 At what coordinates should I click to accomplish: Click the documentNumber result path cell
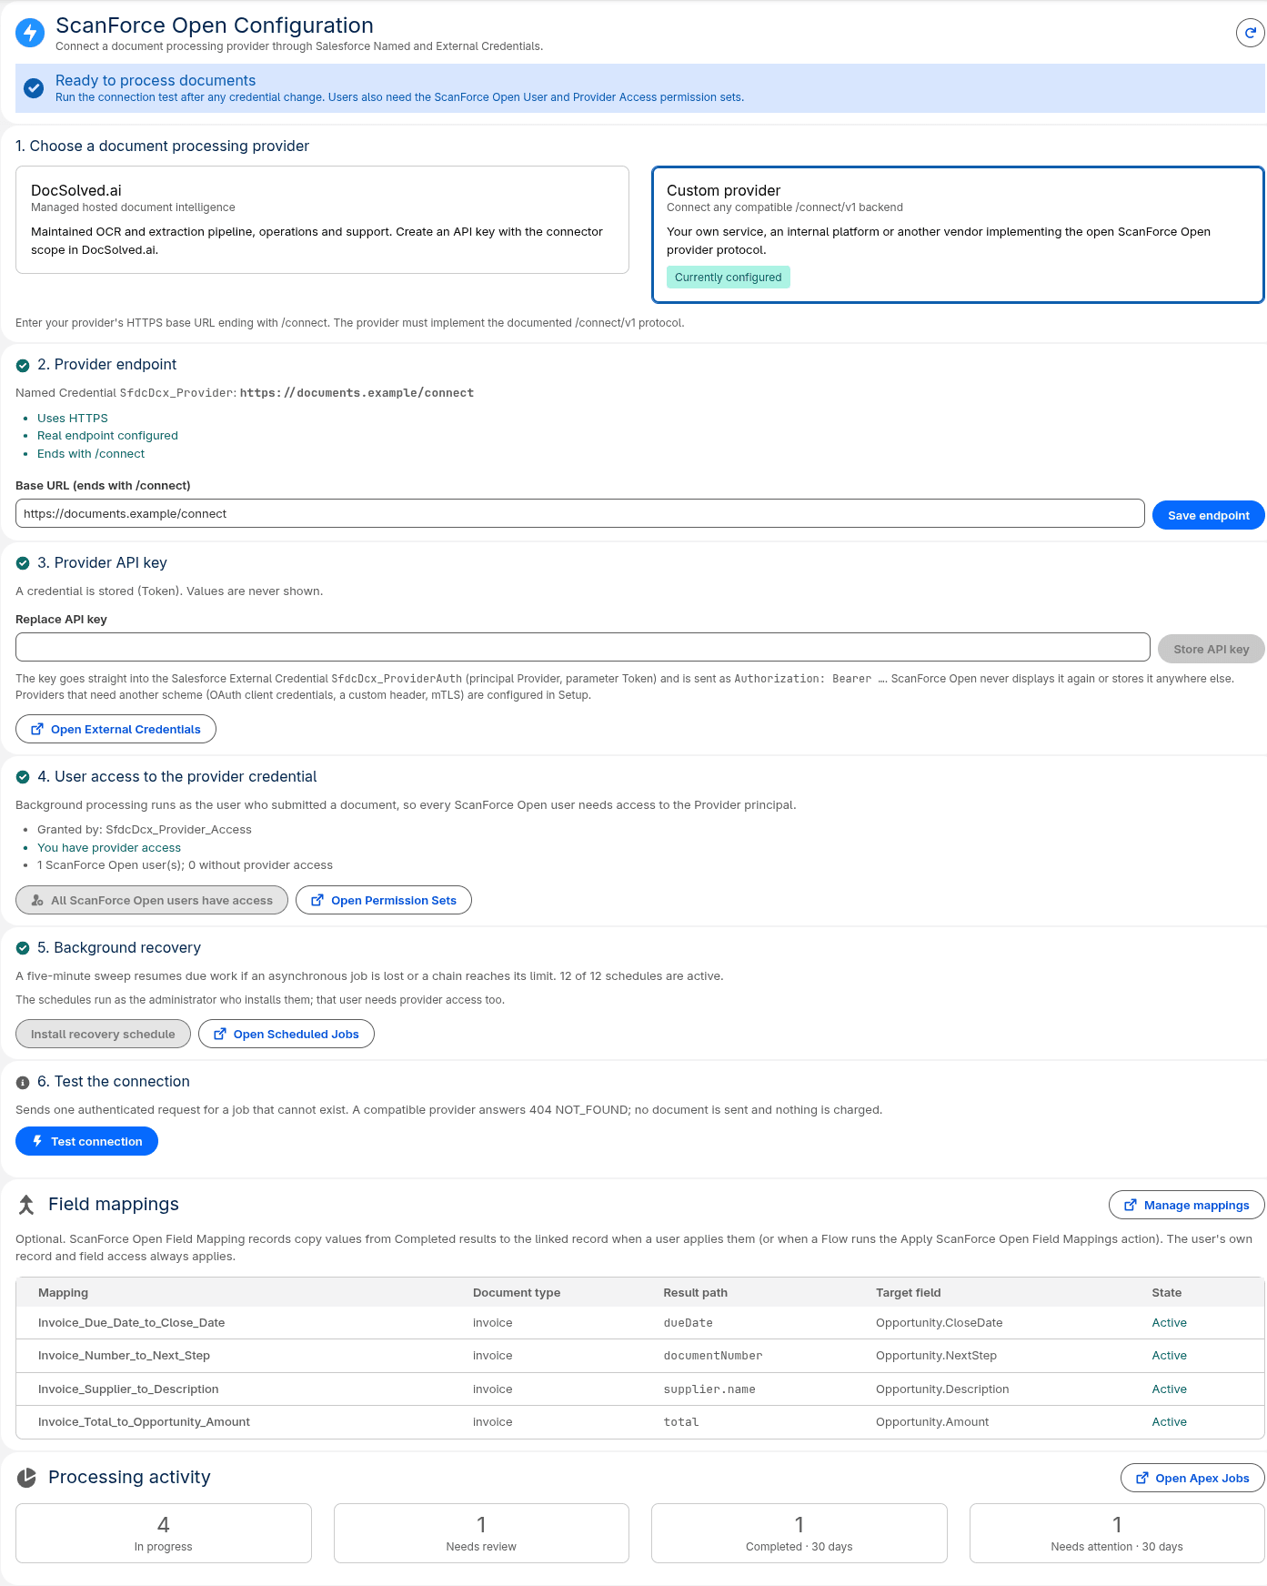pos(713,1356)
